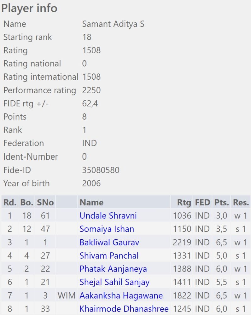
Task: Click the Somaiya Ishan name link
Action: tap(107, 229)
